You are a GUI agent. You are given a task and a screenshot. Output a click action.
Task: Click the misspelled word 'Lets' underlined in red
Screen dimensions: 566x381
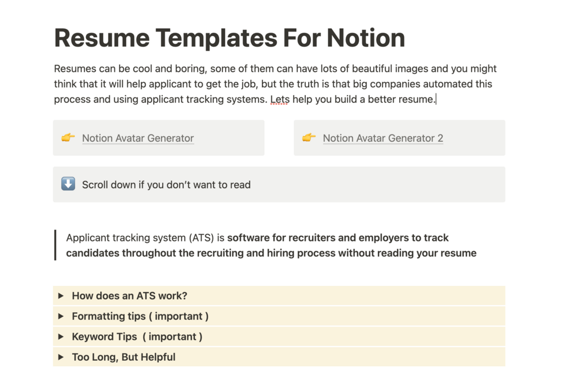click(279, 100)
